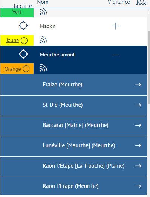Click arrow icon for Fraize (Meurthe)

[x=138, y=85]
